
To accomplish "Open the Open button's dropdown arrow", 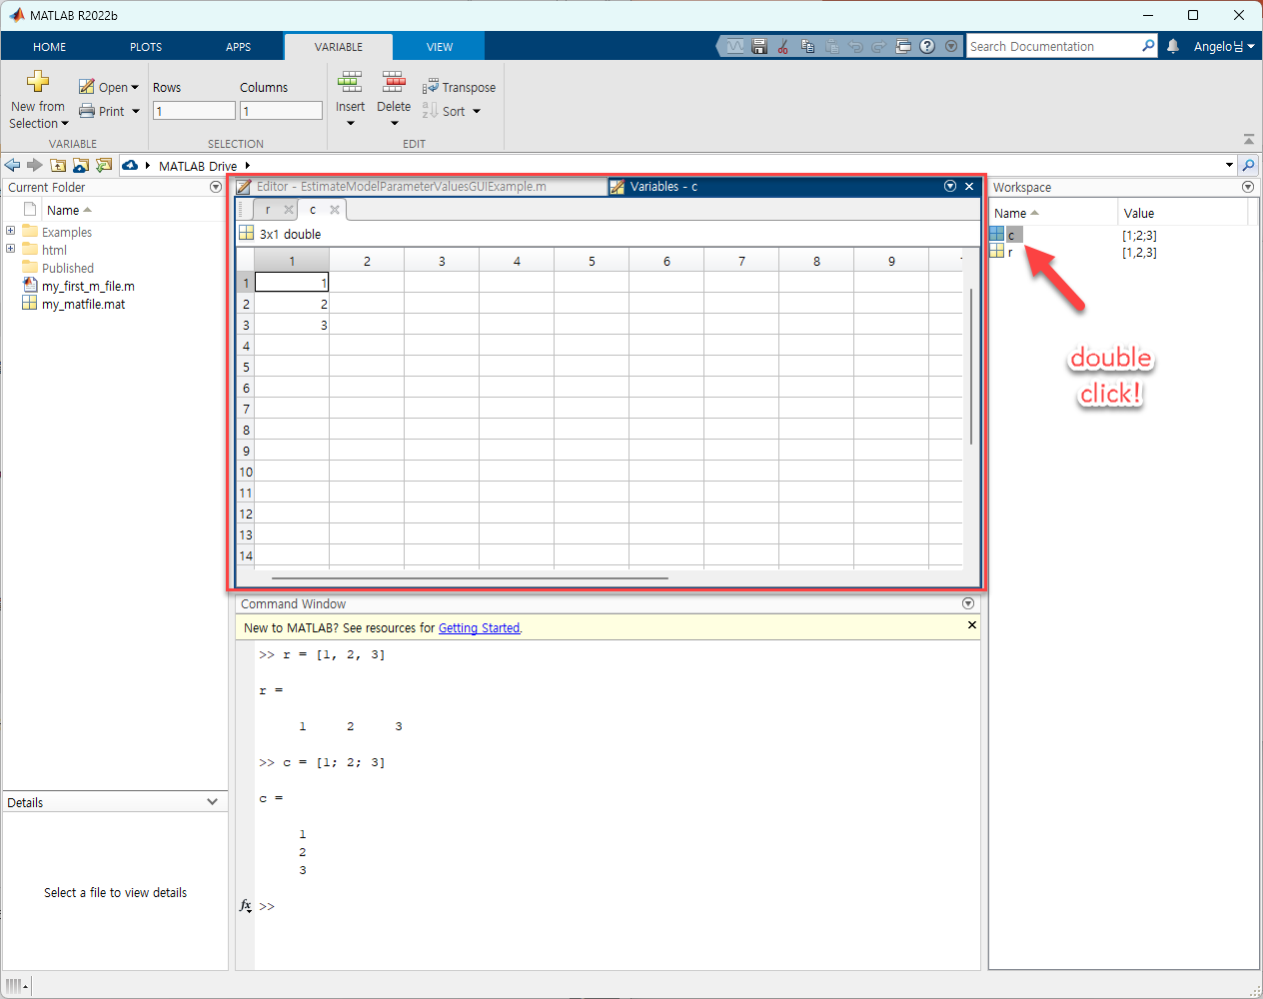I will coord(135,87).
